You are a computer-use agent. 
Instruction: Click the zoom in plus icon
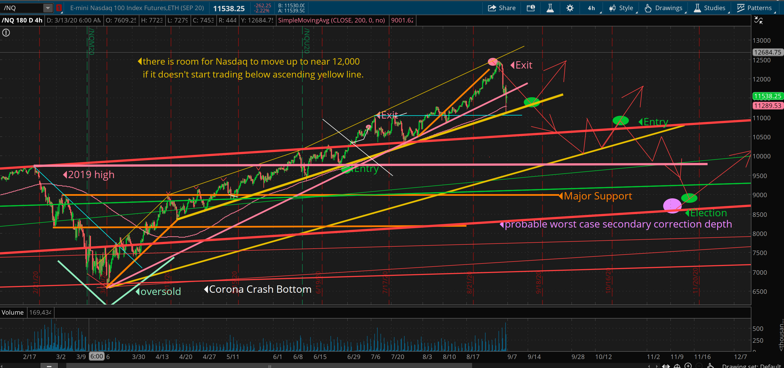pyautogui.click(x=688, y=365)
